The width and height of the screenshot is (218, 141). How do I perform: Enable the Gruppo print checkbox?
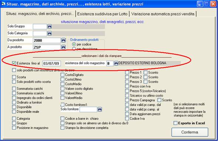click(14, 123)
